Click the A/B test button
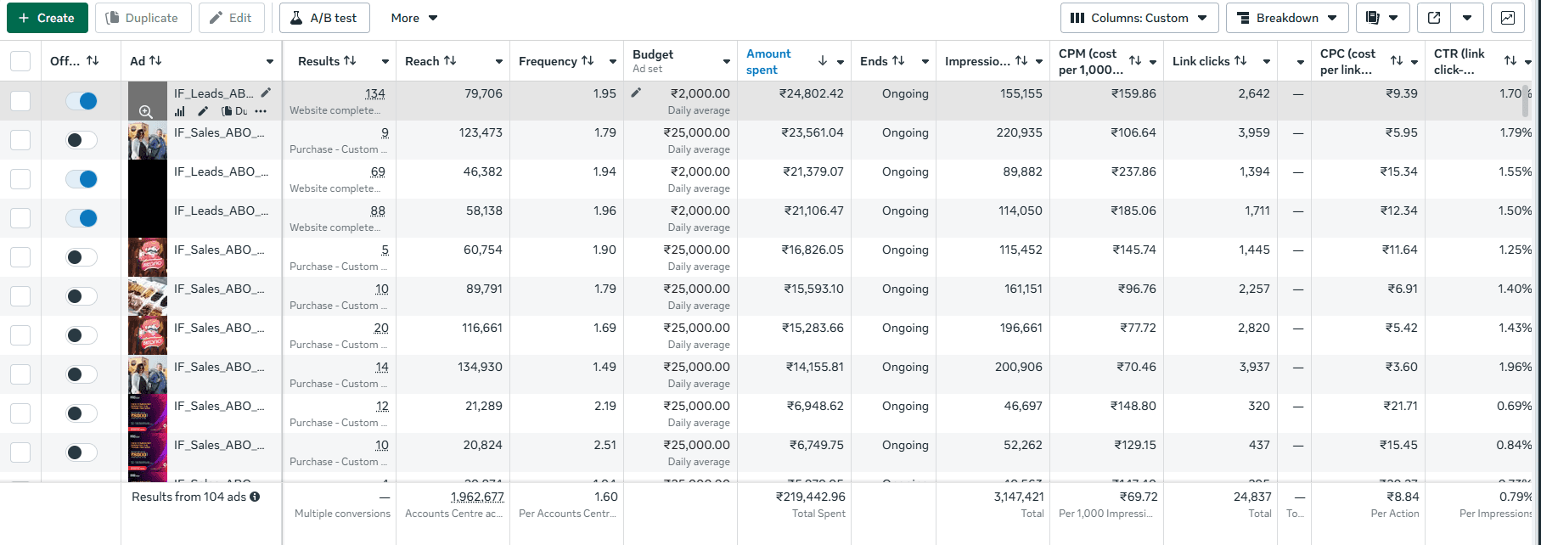Viewport: 1541px width, 545px height. (324, 18)
